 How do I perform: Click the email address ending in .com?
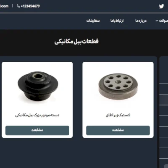[4, 6]
